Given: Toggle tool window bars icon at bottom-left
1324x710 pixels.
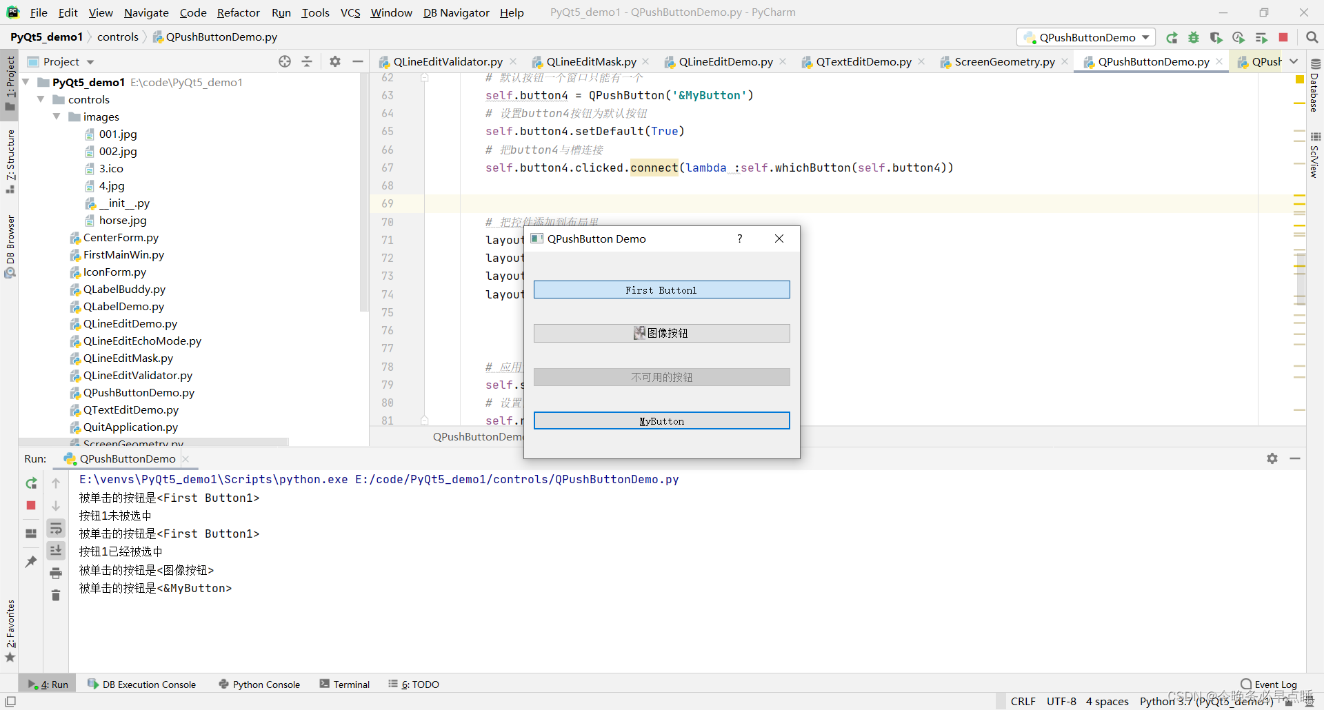Looking at the screenshot, I should 10,701.
